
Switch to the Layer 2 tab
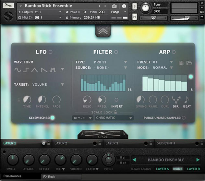click(x=61, y=143)
